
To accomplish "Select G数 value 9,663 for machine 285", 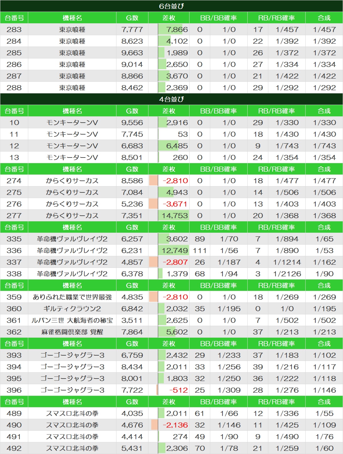I will coord(132,53).
